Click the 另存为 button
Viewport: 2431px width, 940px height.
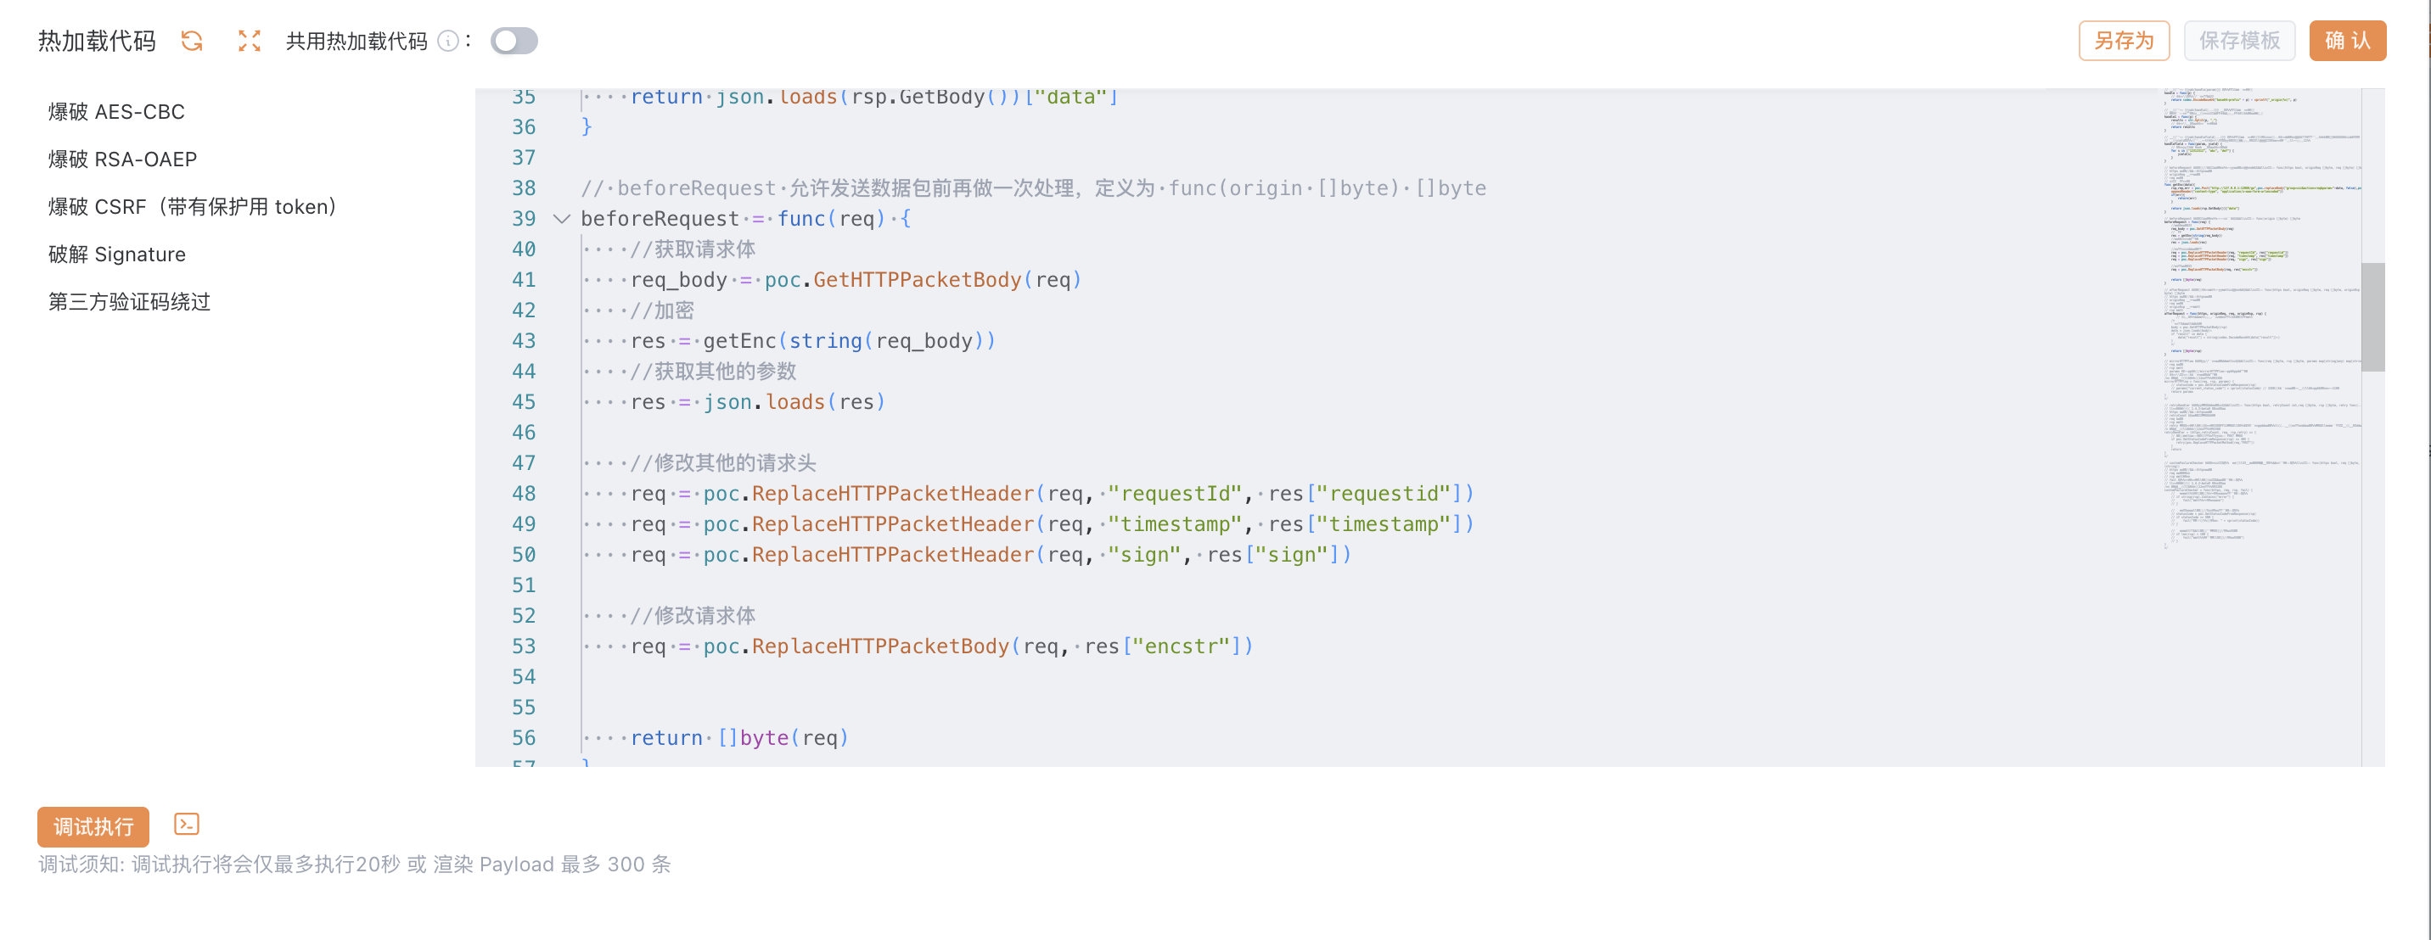[x=2124, y=41]
